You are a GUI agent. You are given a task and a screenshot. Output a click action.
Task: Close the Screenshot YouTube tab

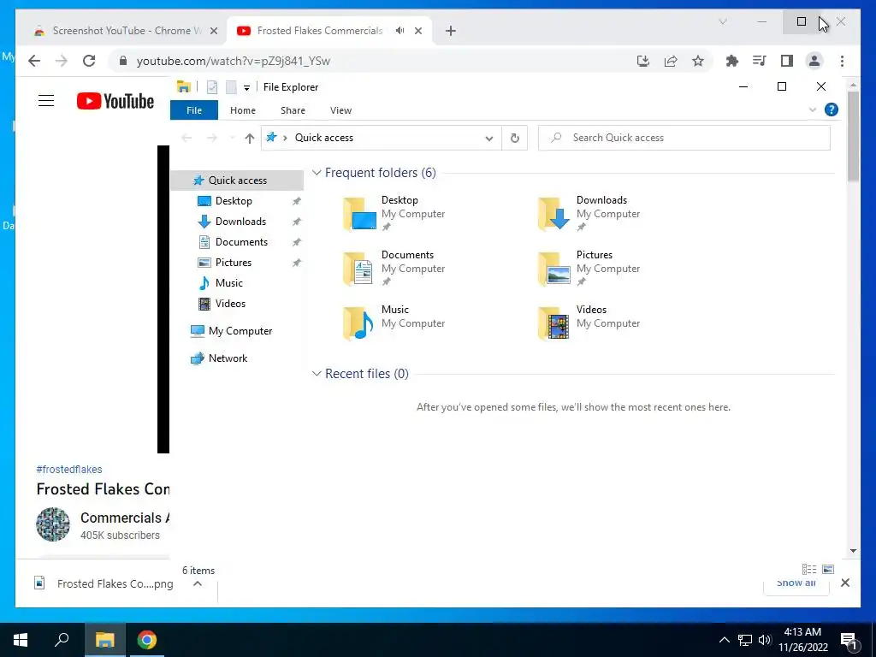click(x=213, y=31)
